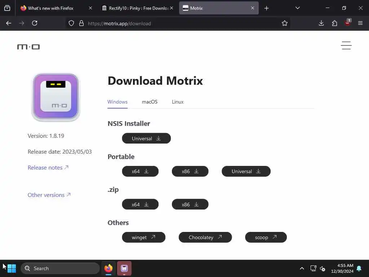The width and height of the screenshot is (369, 277).
Task: Go forward with the arrow button
Action: click(22, 23)
